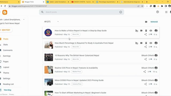
Task: Open a new browser tab
Action: pos(147,2)
